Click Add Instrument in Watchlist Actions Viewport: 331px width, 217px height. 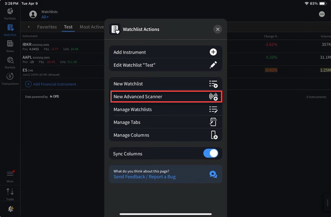tap(165, 52)
